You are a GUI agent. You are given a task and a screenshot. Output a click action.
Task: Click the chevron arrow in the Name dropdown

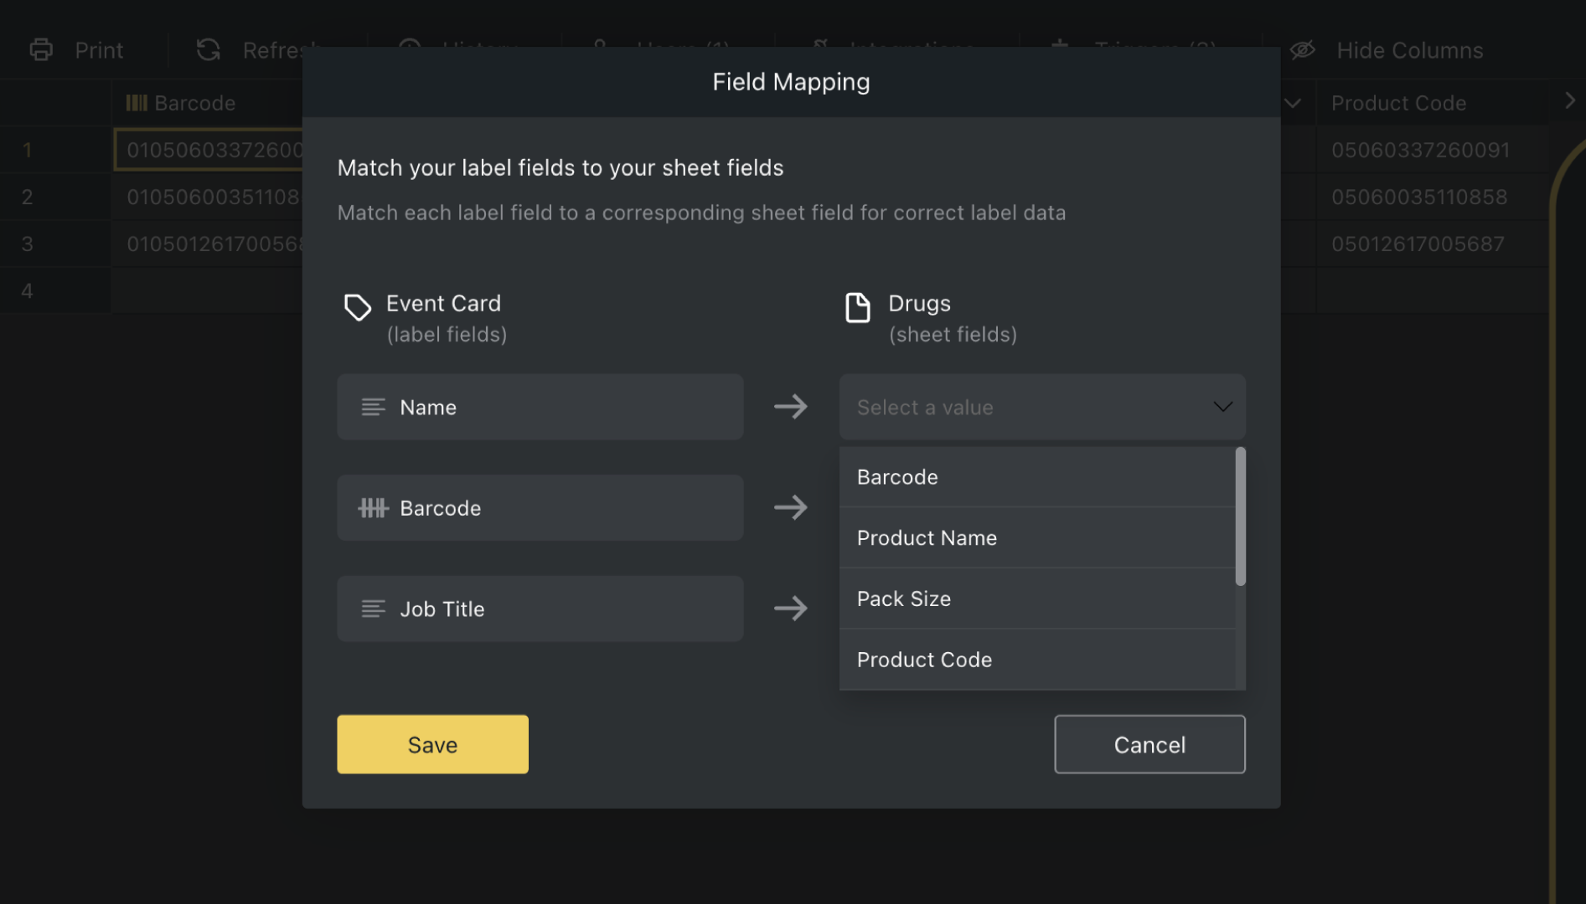click(x=1222, y=407)
